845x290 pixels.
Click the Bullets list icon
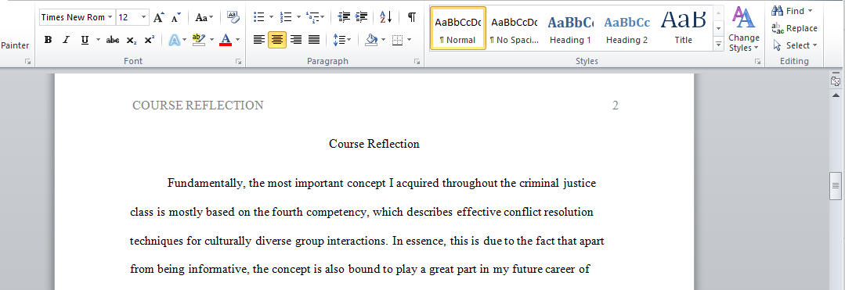click(x=258, y=18)
